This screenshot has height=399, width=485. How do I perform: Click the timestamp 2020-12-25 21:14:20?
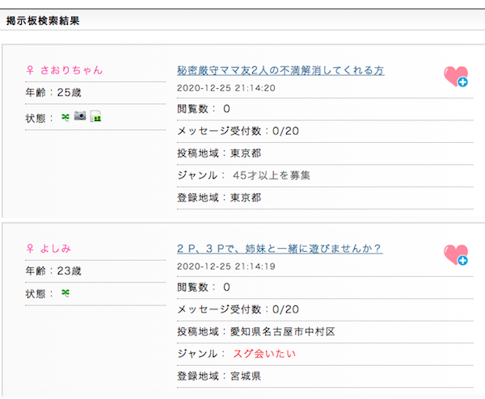[226, 88]
